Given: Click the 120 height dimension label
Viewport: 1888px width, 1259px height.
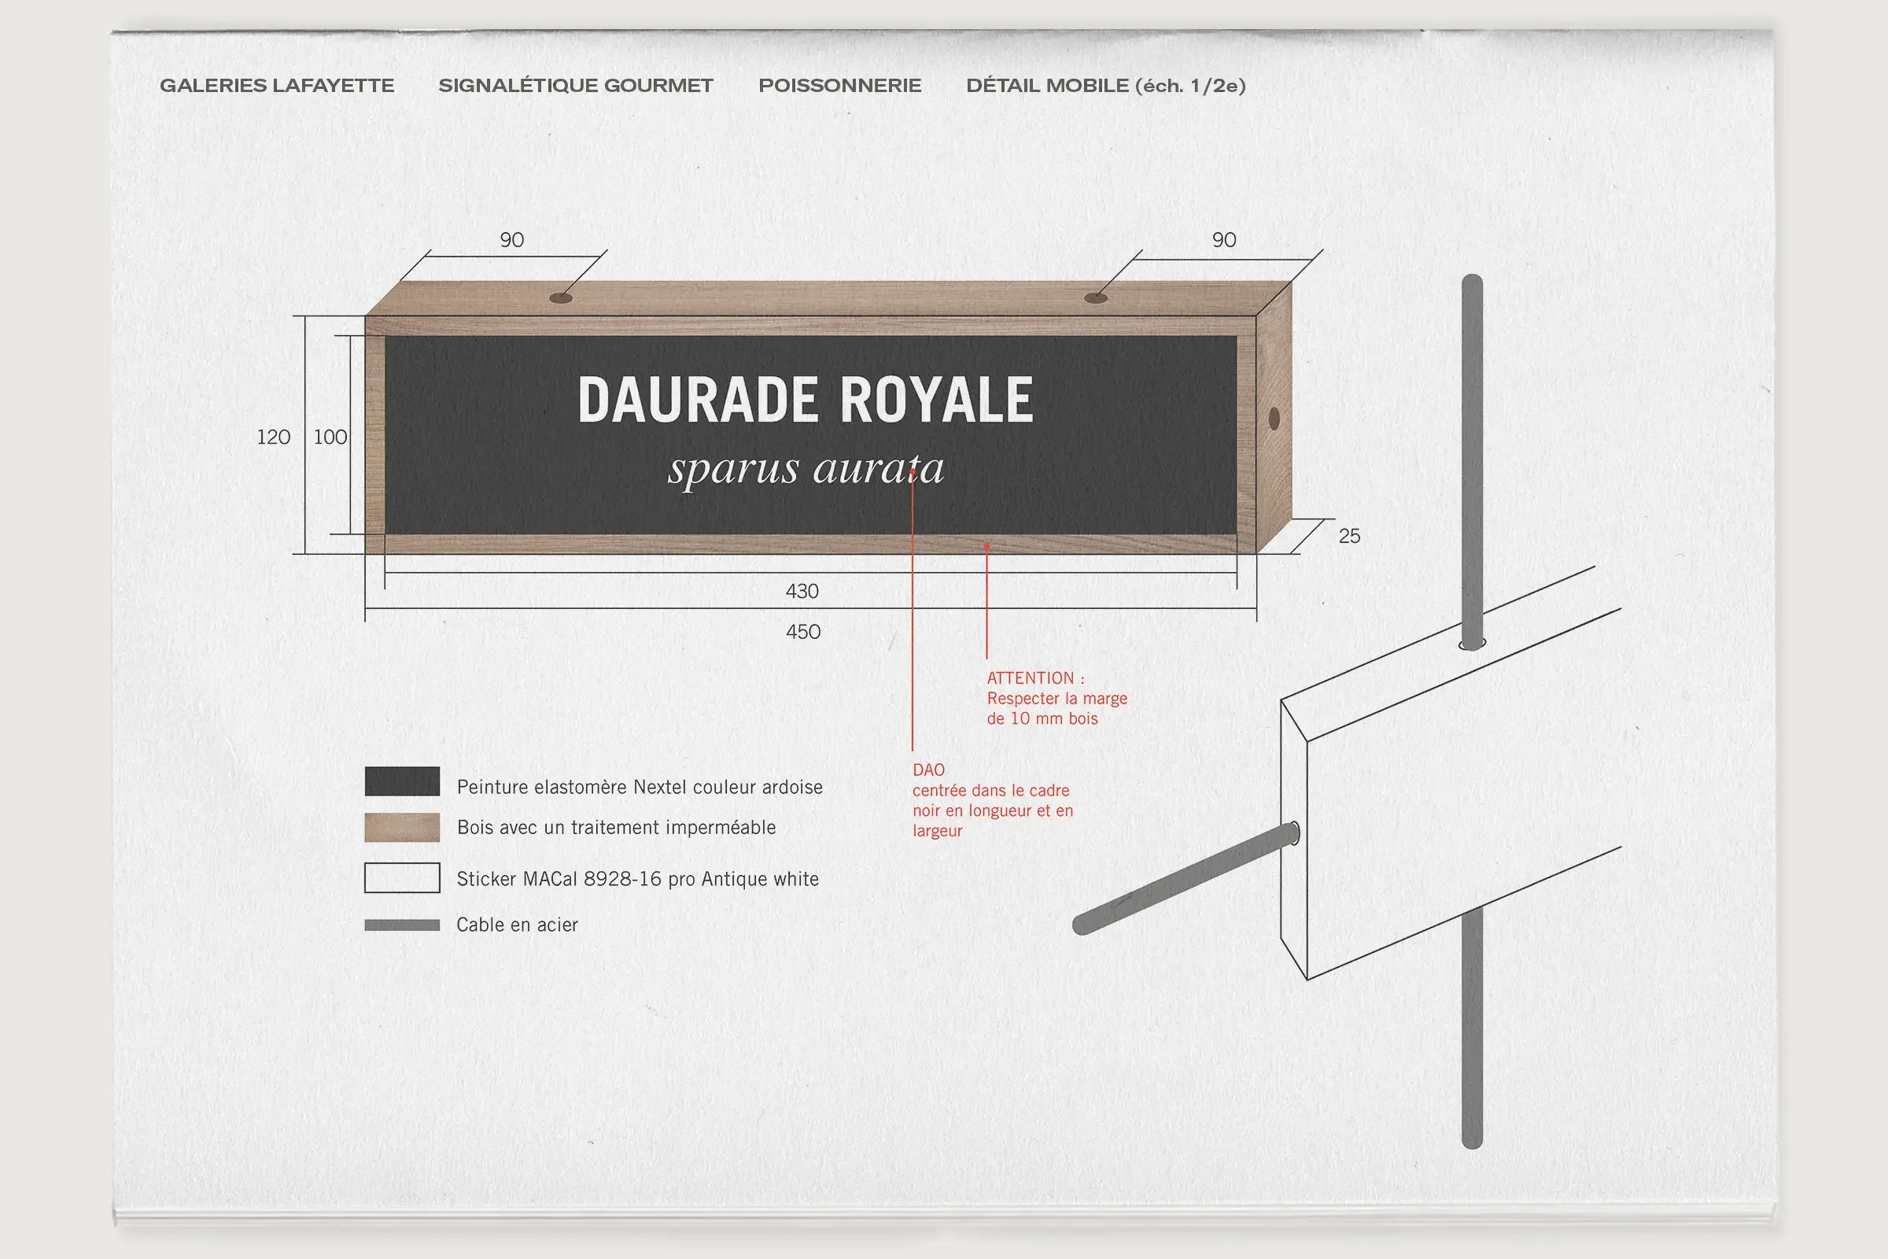Looking at the screenshot, I should tap(274, 438).
